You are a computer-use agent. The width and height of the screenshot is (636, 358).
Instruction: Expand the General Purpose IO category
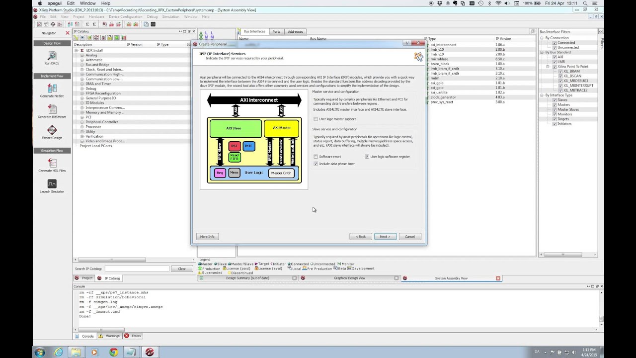pyautogui.click(x=82, y=98)
